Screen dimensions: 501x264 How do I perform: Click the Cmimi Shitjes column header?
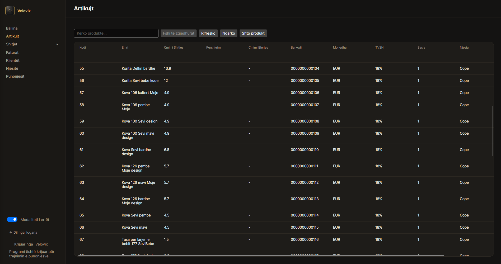coord(174,48)
